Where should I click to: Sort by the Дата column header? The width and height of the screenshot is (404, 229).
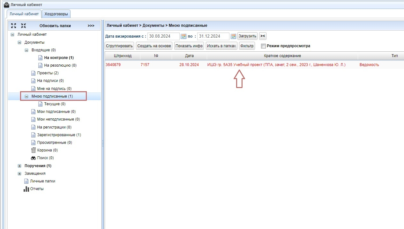[189, 56]
